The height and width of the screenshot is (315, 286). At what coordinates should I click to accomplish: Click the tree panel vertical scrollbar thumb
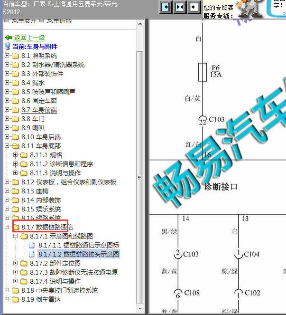point(139,178)
